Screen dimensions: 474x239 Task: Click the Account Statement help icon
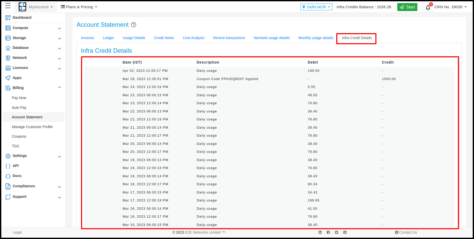[133, 25]
